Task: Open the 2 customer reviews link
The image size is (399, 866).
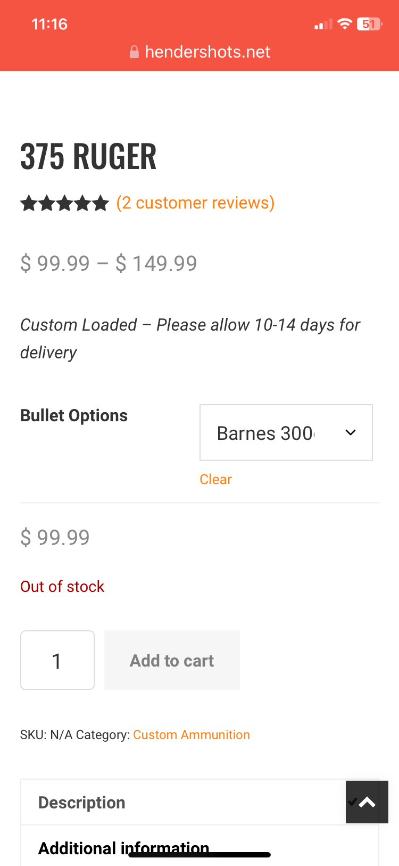Action: (195, 203)
